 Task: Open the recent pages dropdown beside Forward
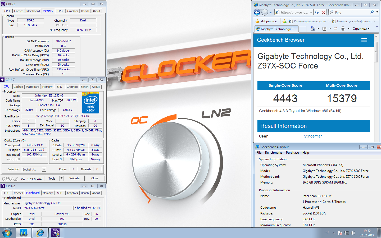click(x=270, y=12)
